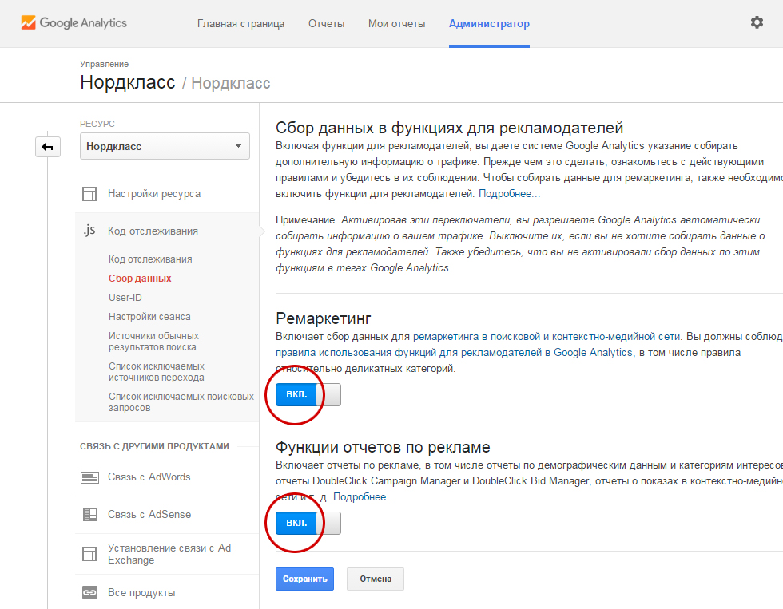Switch to Мои отчеты tab

tap(396, 23)
